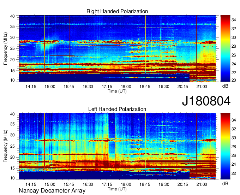Click the 18:00 time tick of Right Handed plot
The height and width of the screenshot is (195, 240).
click(126, 87)
